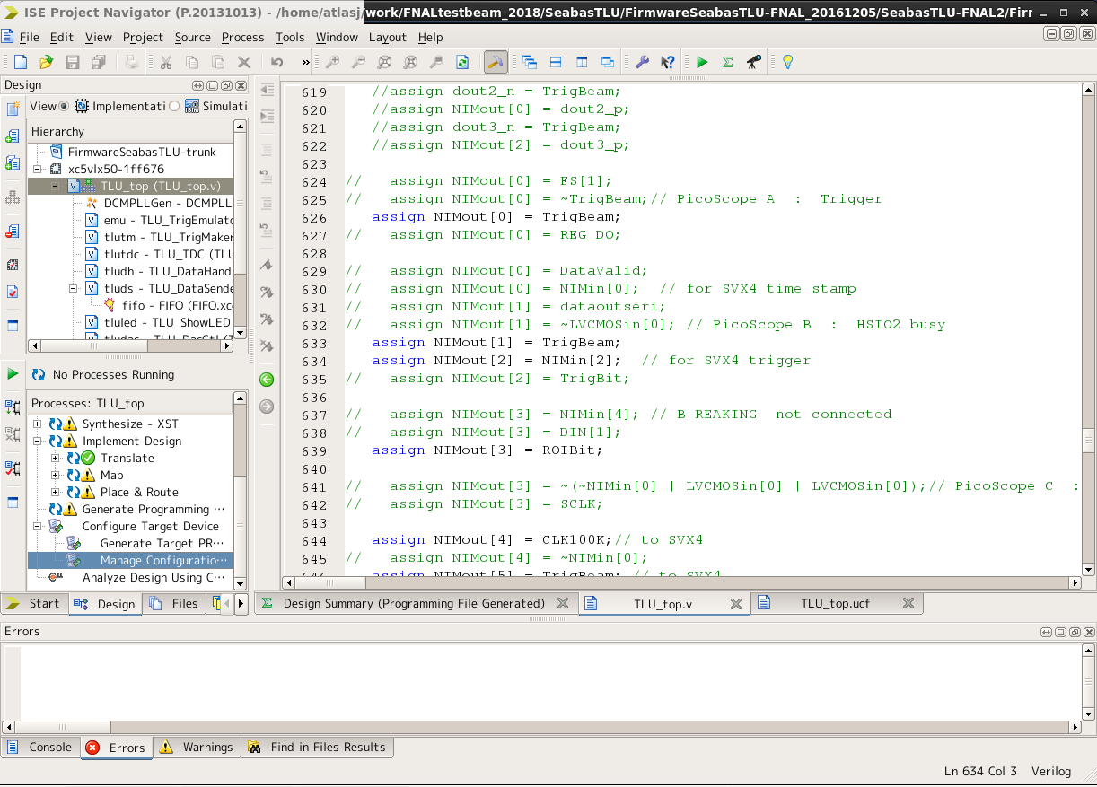Click the lightbulb tips icon in toolbar
Viewport: 1097px width, 787px height.
click(787, 62)
